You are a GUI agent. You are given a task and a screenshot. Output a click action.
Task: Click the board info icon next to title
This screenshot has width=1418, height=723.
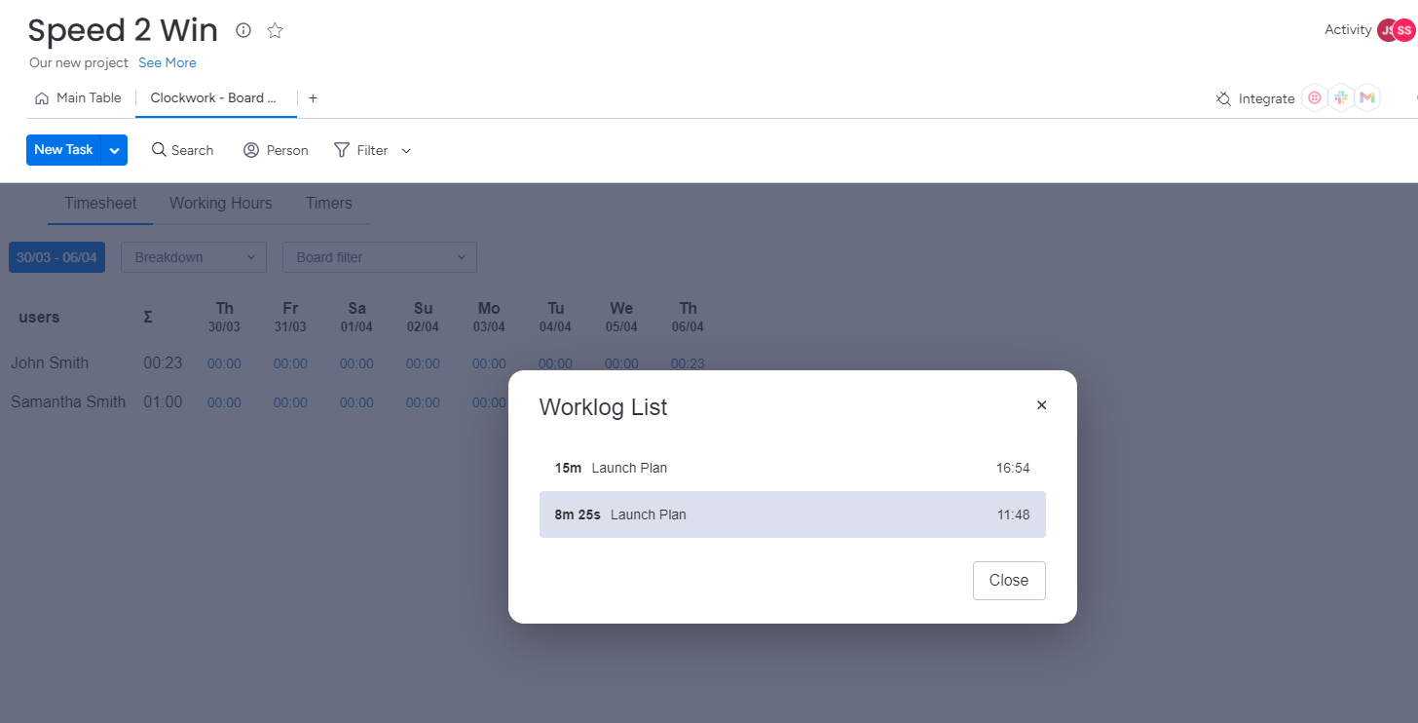pyautogui.click(x=243, y=30)
